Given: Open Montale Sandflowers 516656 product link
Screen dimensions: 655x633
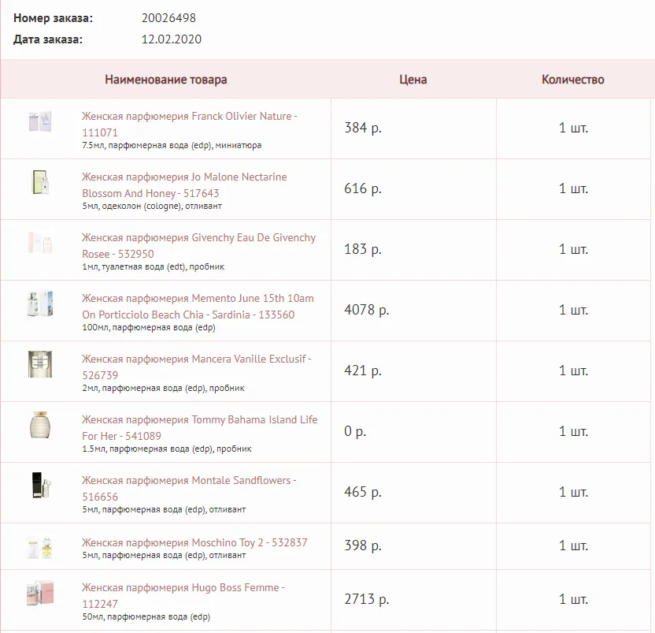Looking at the screenshot, I should coord(189,488).
